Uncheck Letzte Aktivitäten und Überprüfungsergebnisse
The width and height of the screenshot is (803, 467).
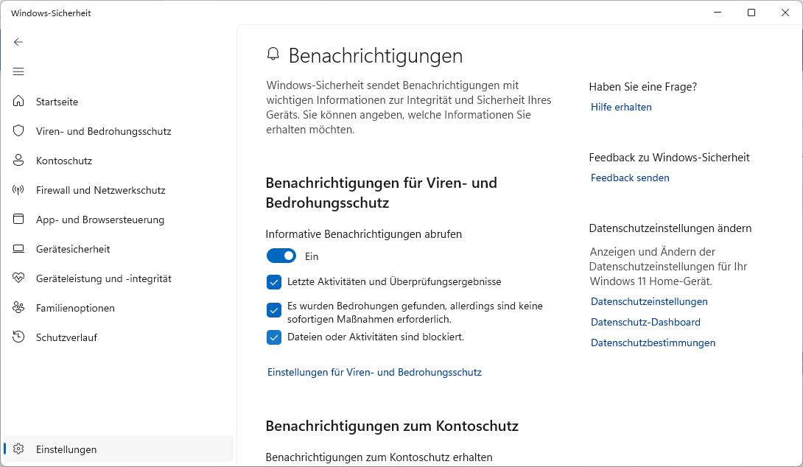tap(274, 282)
